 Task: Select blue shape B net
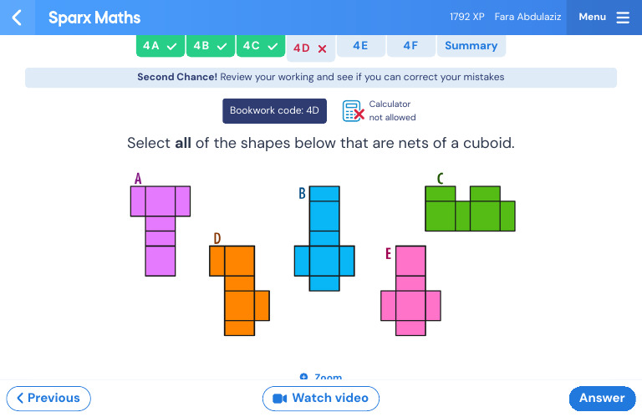324,242
